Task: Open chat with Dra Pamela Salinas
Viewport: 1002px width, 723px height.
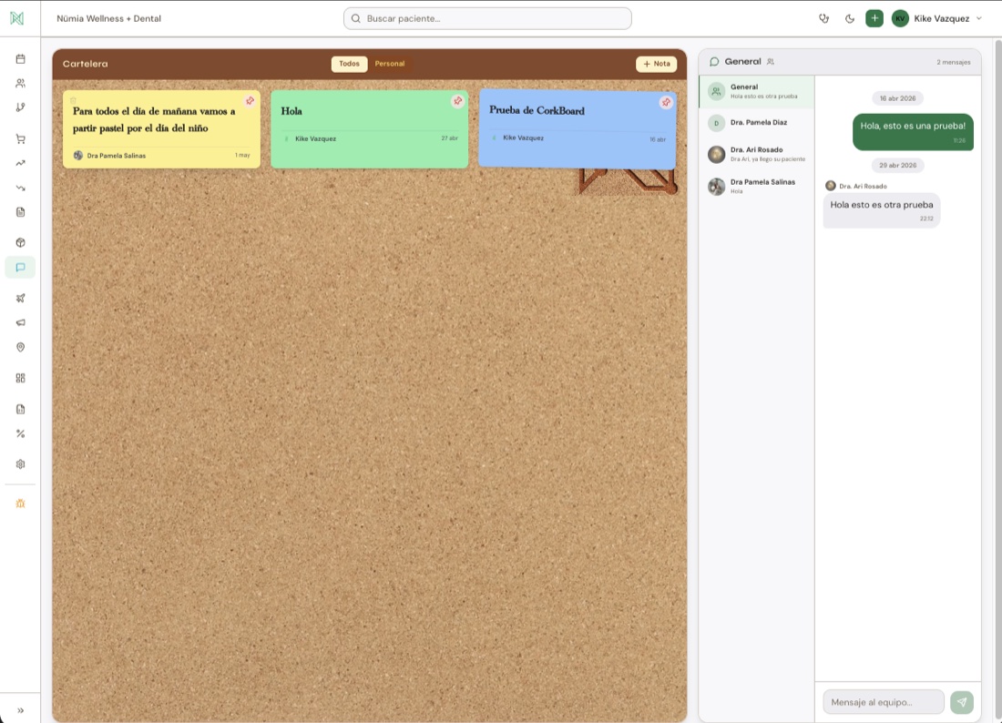Action: tap(757, 186)
